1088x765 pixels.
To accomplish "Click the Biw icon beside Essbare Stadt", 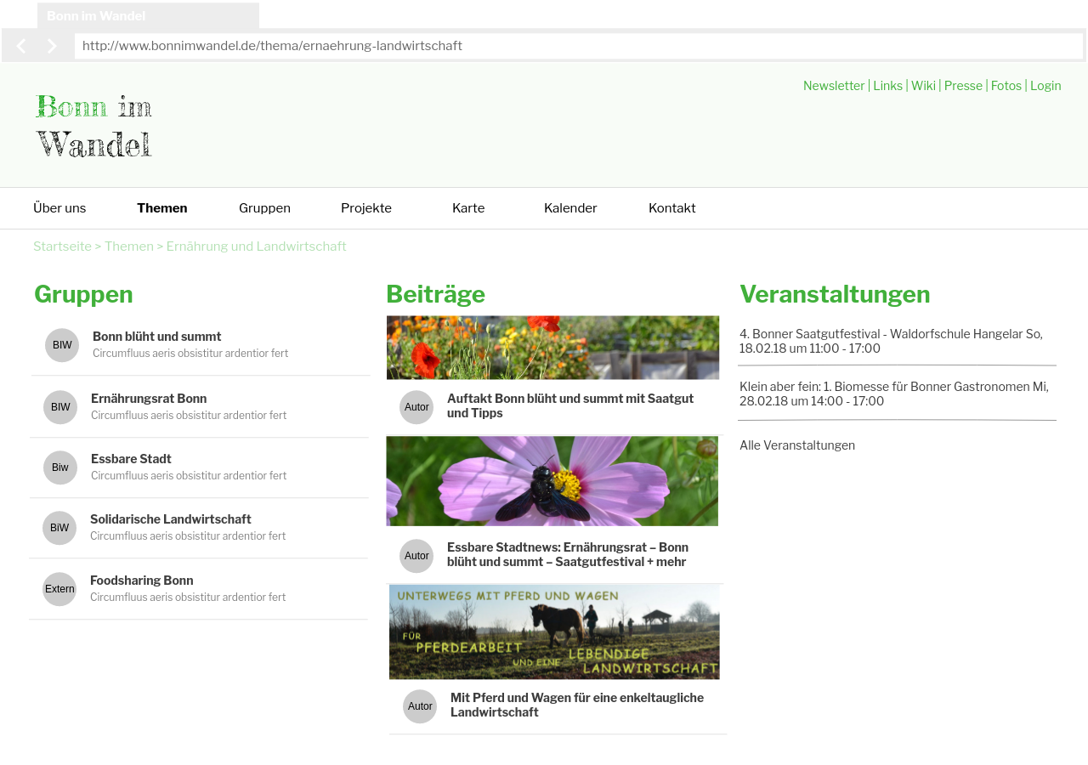I will point(60,467).
